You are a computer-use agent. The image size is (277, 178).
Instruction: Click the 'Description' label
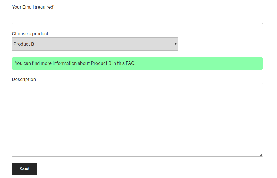point(24,80)
